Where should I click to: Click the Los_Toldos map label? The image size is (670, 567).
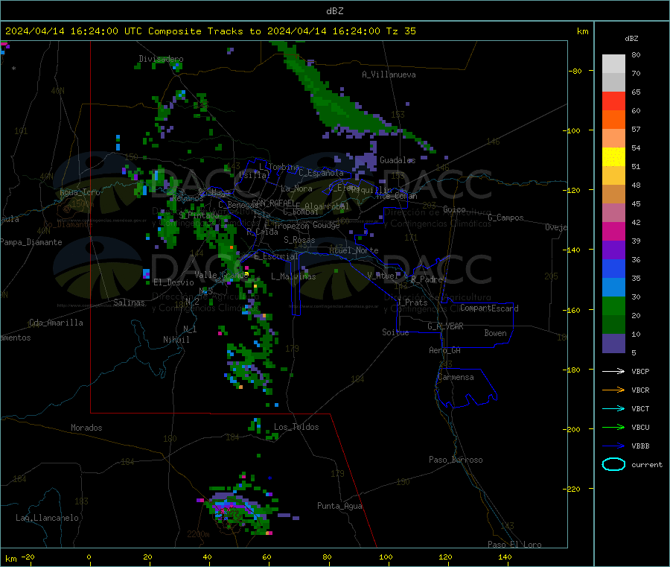click(296, 427)
